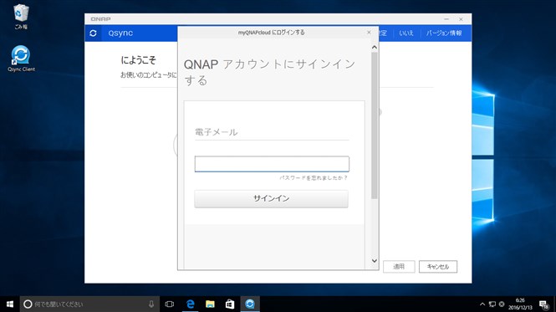This screenshot has width=556, height=312.
Task: Show hidden system tray icons
Action: [482, 304]
